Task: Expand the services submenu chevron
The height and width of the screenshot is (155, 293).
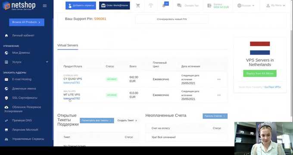Action: [47, 62]
